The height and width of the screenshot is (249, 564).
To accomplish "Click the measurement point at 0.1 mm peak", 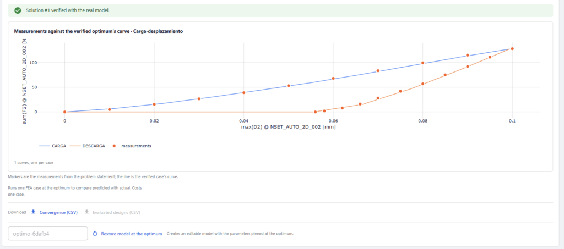I will pos(512,49).
